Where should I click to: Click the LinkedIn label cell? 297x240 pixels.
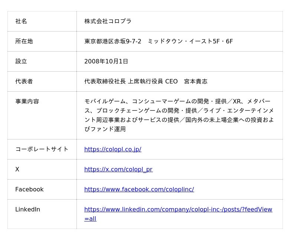click(27, 209)
